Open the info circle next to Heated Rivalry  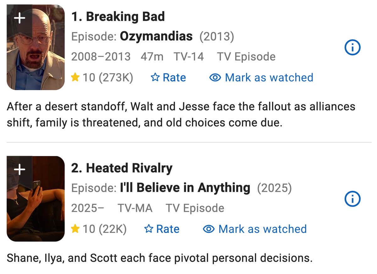(x=352, y=199)
